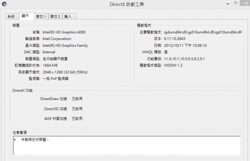Switch to the 系統 tab
This screenshot has height=161, width=250.
pos(12,16)
